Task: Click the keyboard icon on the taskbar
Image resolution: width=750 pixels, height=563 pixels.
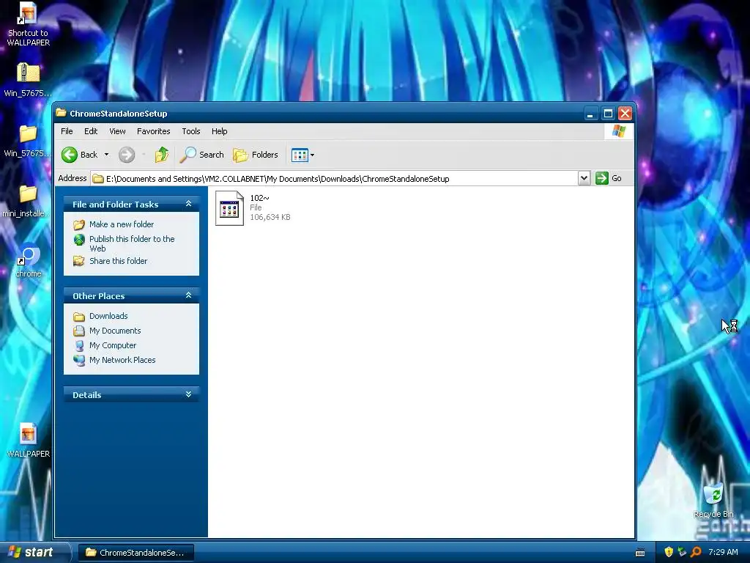Action: point(640,553)
